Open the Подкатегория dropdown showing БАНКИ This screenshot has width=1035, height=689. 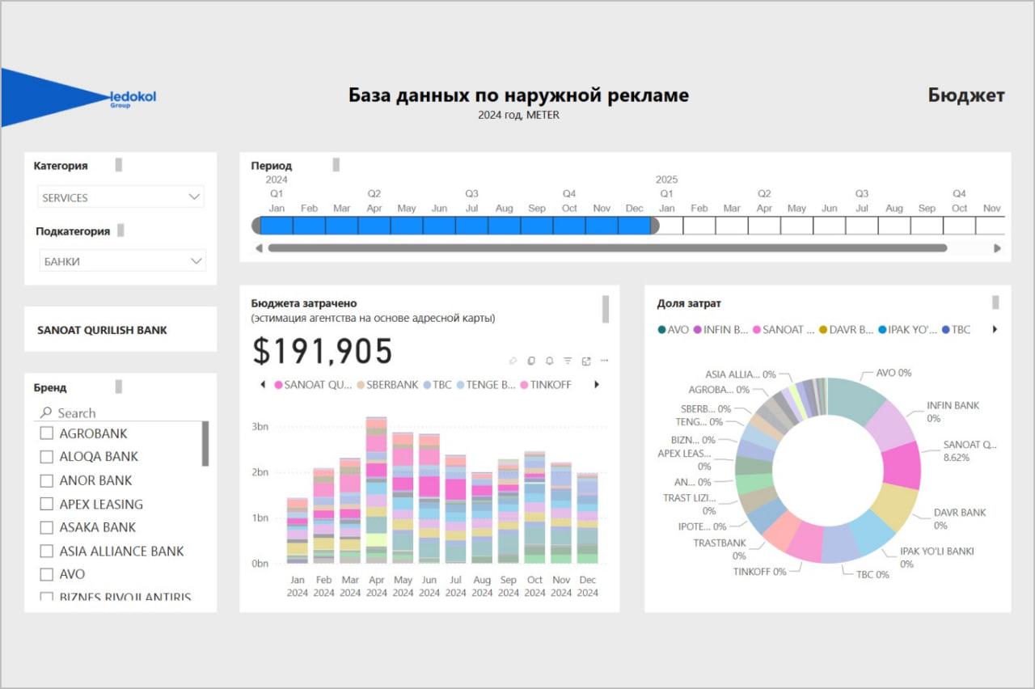(122, 260)
